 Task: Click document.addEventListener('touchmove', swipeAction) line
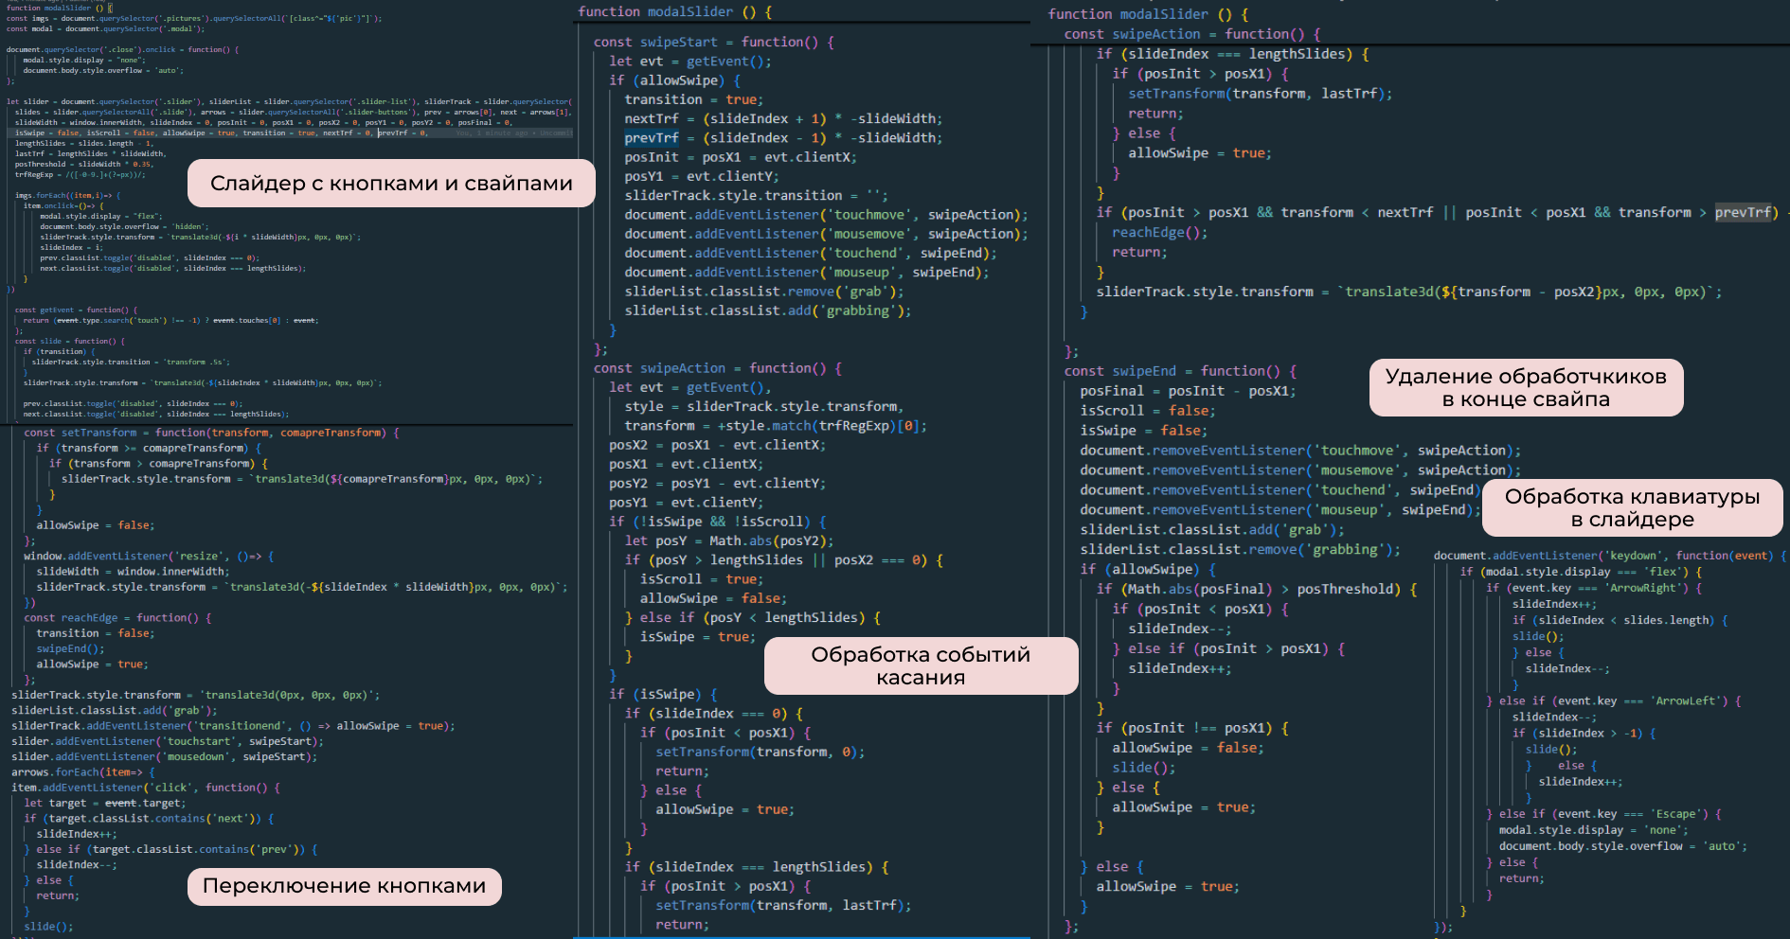pyautogui.click(x=826, y=215)
